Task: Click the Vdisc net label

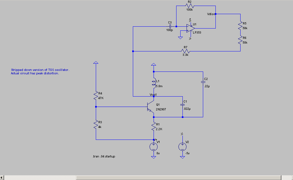Action: [211, 14]
